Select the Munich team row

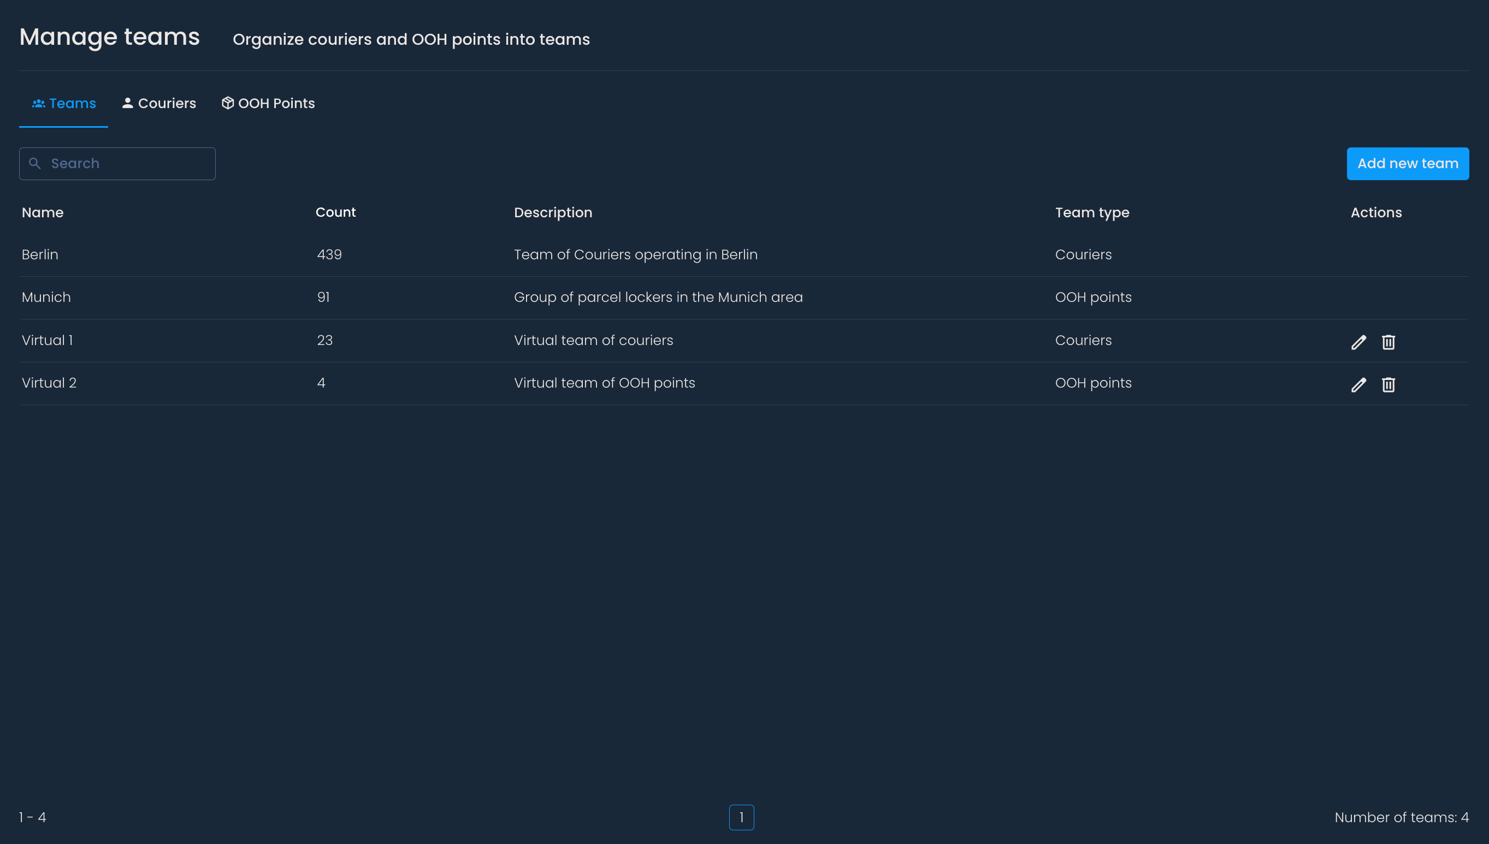pos(46,298)
